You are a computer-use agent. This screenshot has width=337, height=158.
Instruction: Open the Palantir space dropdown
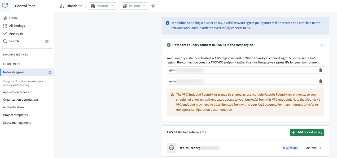point(135,6)
